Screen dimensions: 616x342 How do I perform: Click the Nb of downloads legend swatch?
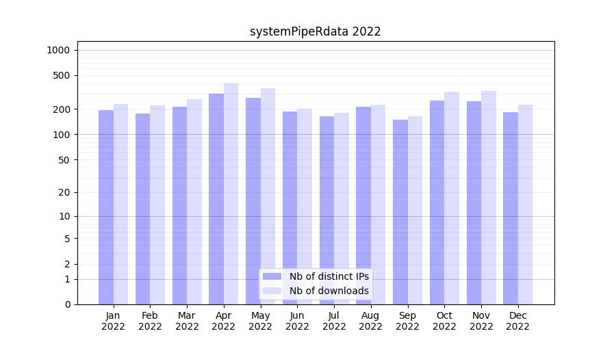(x=272, y=291)
